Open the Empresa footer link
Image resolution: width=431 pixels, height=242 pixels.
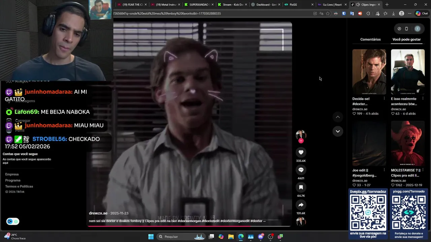click(12, 174)
